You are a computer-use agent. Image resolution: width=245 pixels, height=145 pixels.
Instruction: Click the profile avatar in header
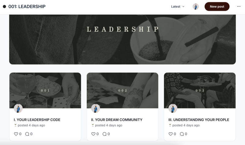click(x=196, y=6)
